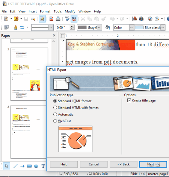Image resolution: width=169 pixels, height=177 pixels.
Task: Click the Styles and Formatting icon
Action: coord(6,27)
